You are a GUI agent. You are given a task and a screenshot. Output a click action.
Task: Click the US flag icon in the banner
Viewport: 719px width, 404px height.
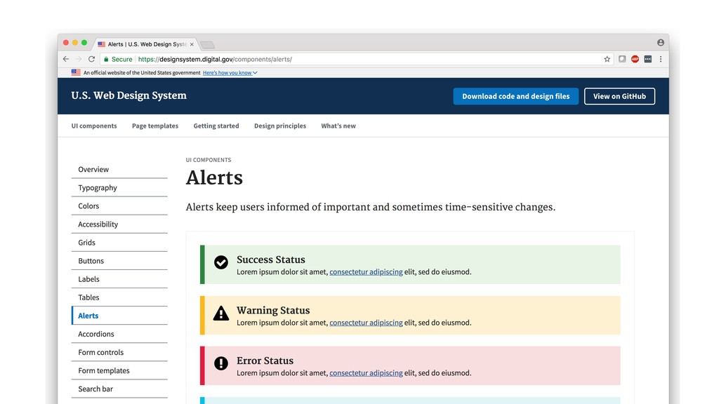coord(76,72)
